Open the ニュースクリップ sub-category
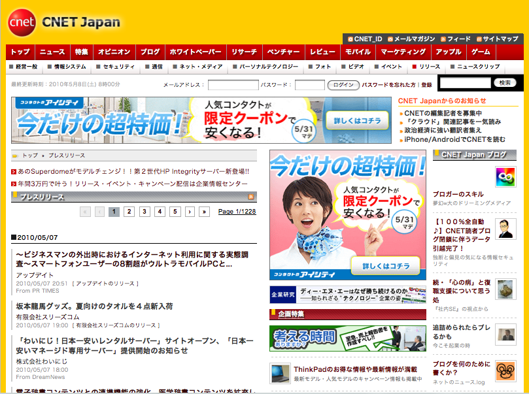The image size is (529, 394). click(475, 67)
